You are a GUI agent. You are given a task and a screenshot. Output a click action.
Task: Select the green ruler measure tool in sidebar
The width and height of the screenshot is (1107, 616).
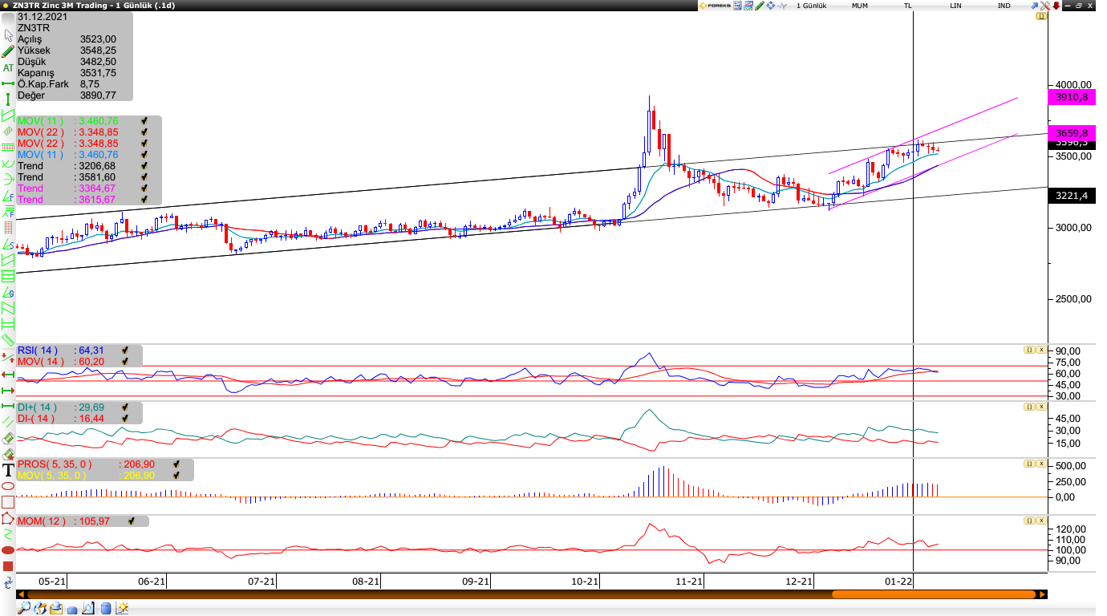point(8,338)
